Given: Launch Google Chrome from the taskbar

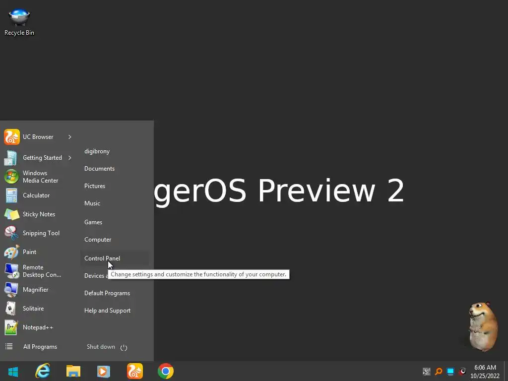Looking at the screenshot, I should coord(166,371).
